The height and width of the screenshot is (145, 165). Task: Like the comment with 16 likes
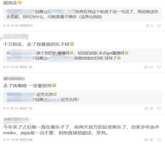tap(148, 140)
